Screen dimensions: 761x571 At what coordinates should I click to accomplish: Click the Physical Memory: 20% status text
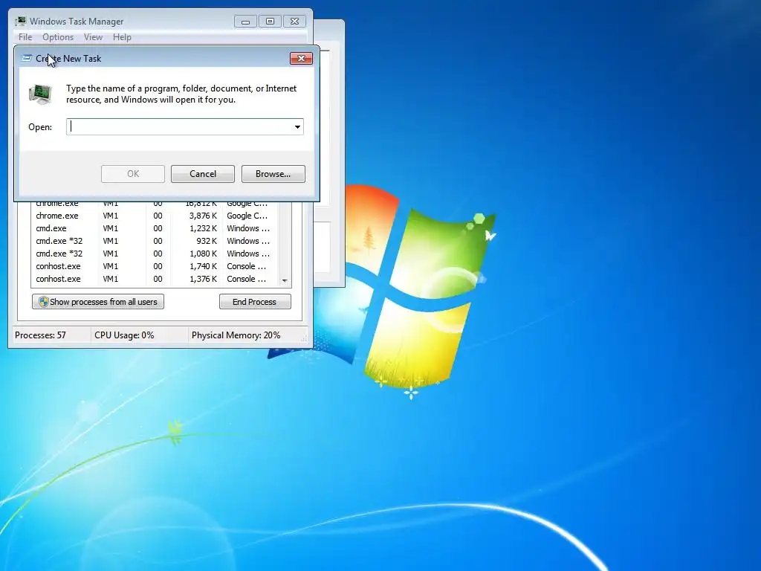(x=236, y=335)
